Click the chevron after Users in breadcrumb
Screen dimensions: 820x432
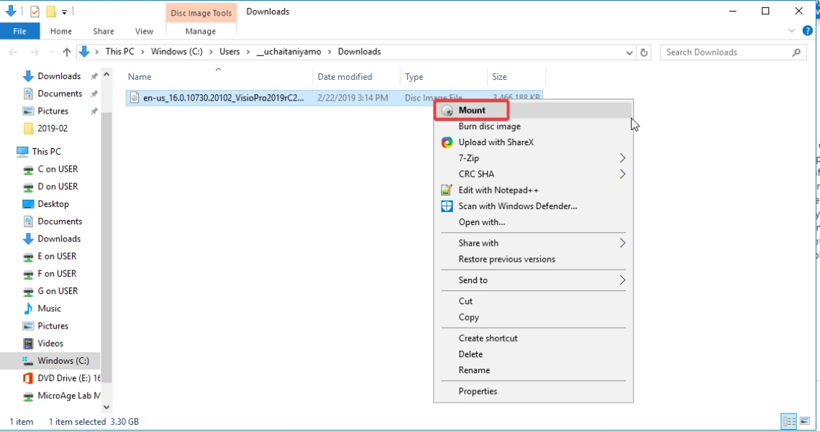[247, 52]
